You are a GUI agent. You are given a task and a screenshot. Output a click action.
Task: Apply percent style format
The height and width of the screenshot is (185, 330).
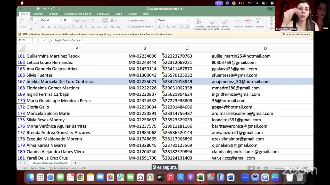pos(168,27)
